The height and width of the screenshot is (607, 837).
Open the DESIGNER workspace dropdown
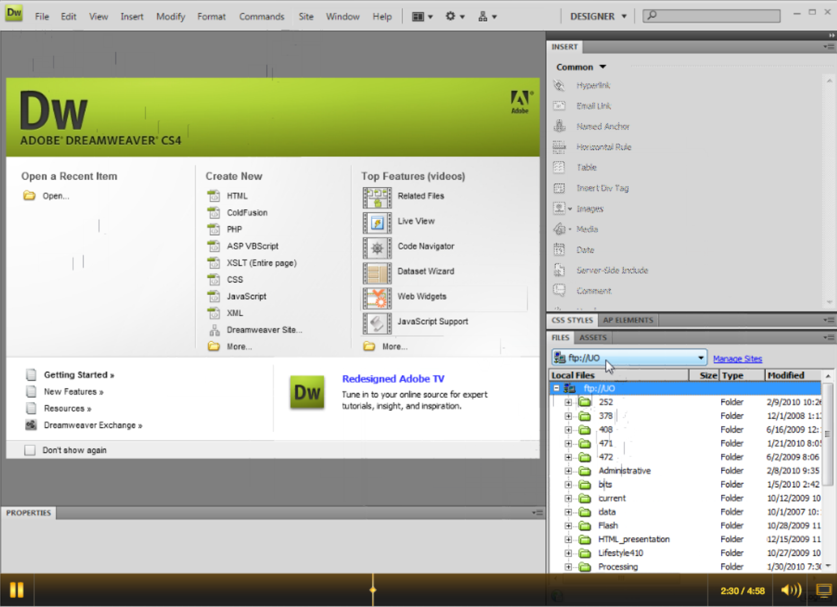(x=598, y=16)
